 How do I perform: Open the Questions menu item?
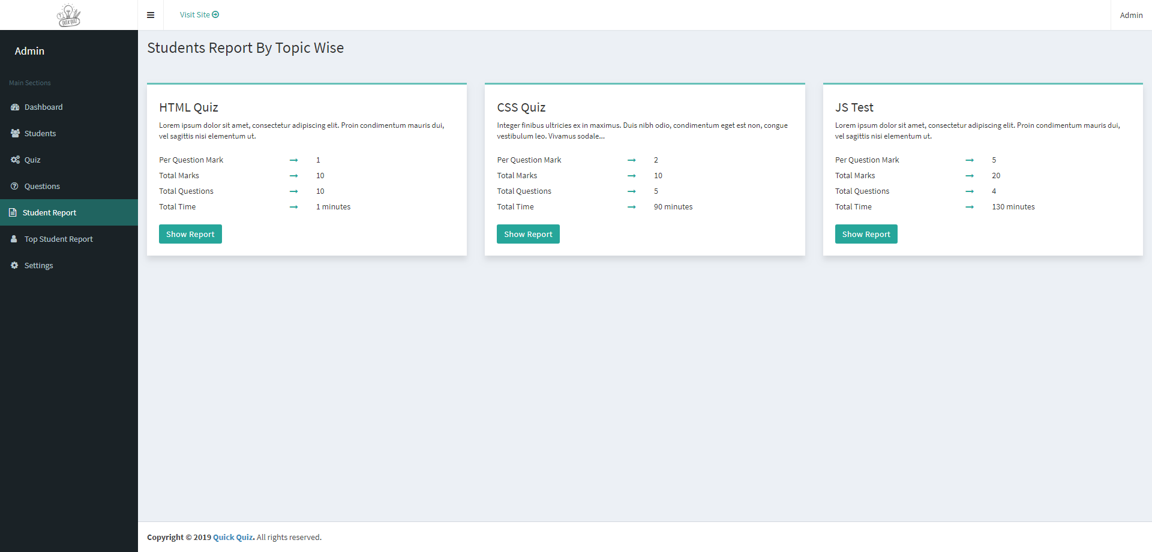42,187
